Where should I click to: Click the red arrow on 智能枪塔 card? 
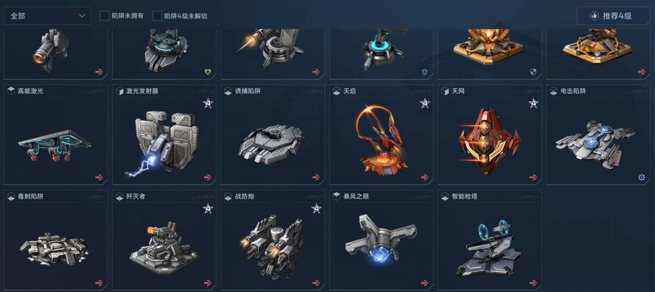[534, 283]
